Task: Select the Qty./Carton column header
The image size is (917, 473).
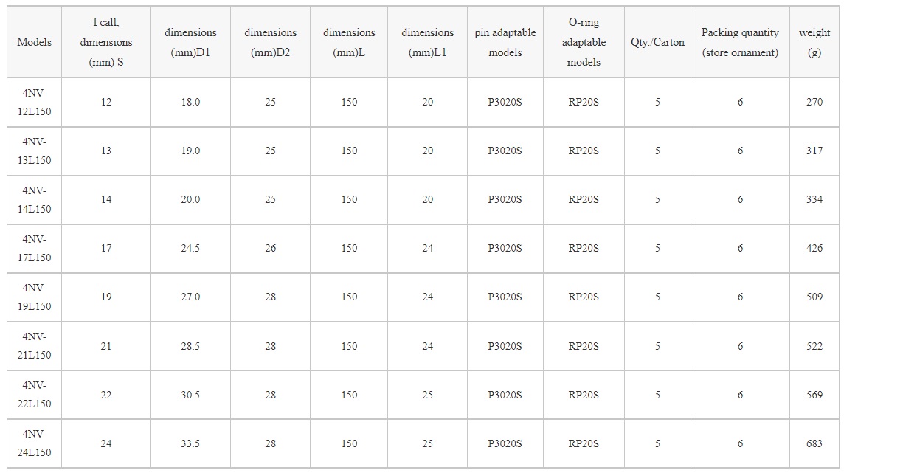Action: click(657, 42)
